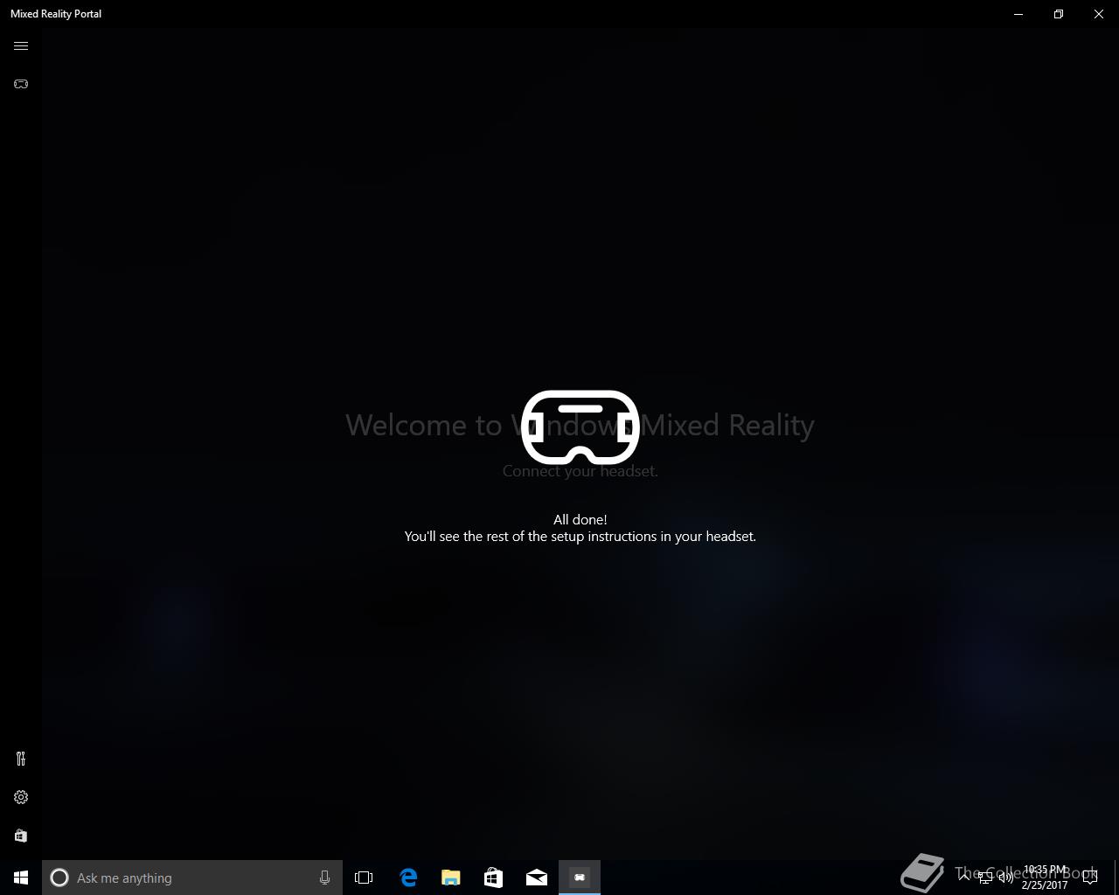Screen dimensions: 1119x895
Task: Open File Explorer from the taskbar
Action: pos(451,878)
